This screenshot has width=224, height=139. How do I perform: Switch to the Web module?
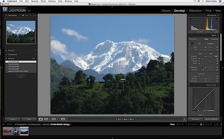218,11
